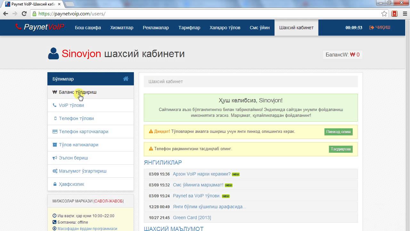This screenshot has height=231, width=410.
Task: Click the Sinovjon username heading
Action: point(81,54)
